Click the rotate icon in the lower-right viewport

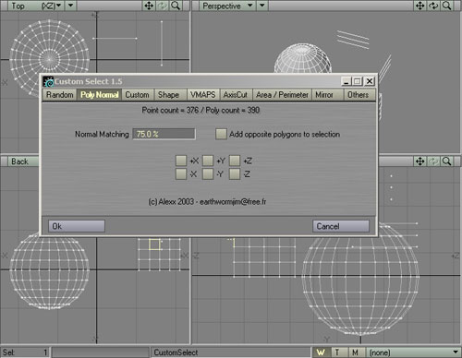pos(433,161)
